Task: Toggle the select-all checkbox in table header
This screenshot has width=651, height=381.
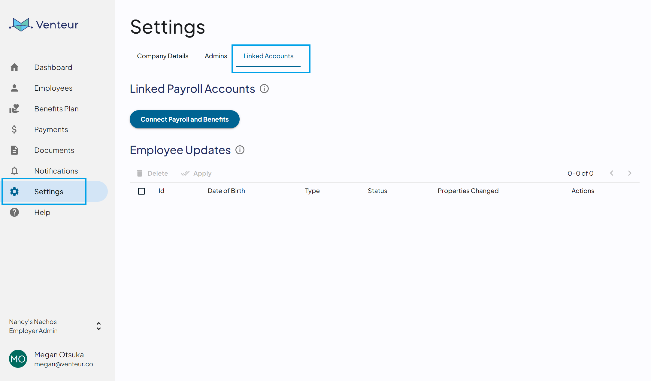Action: point(141,191)
